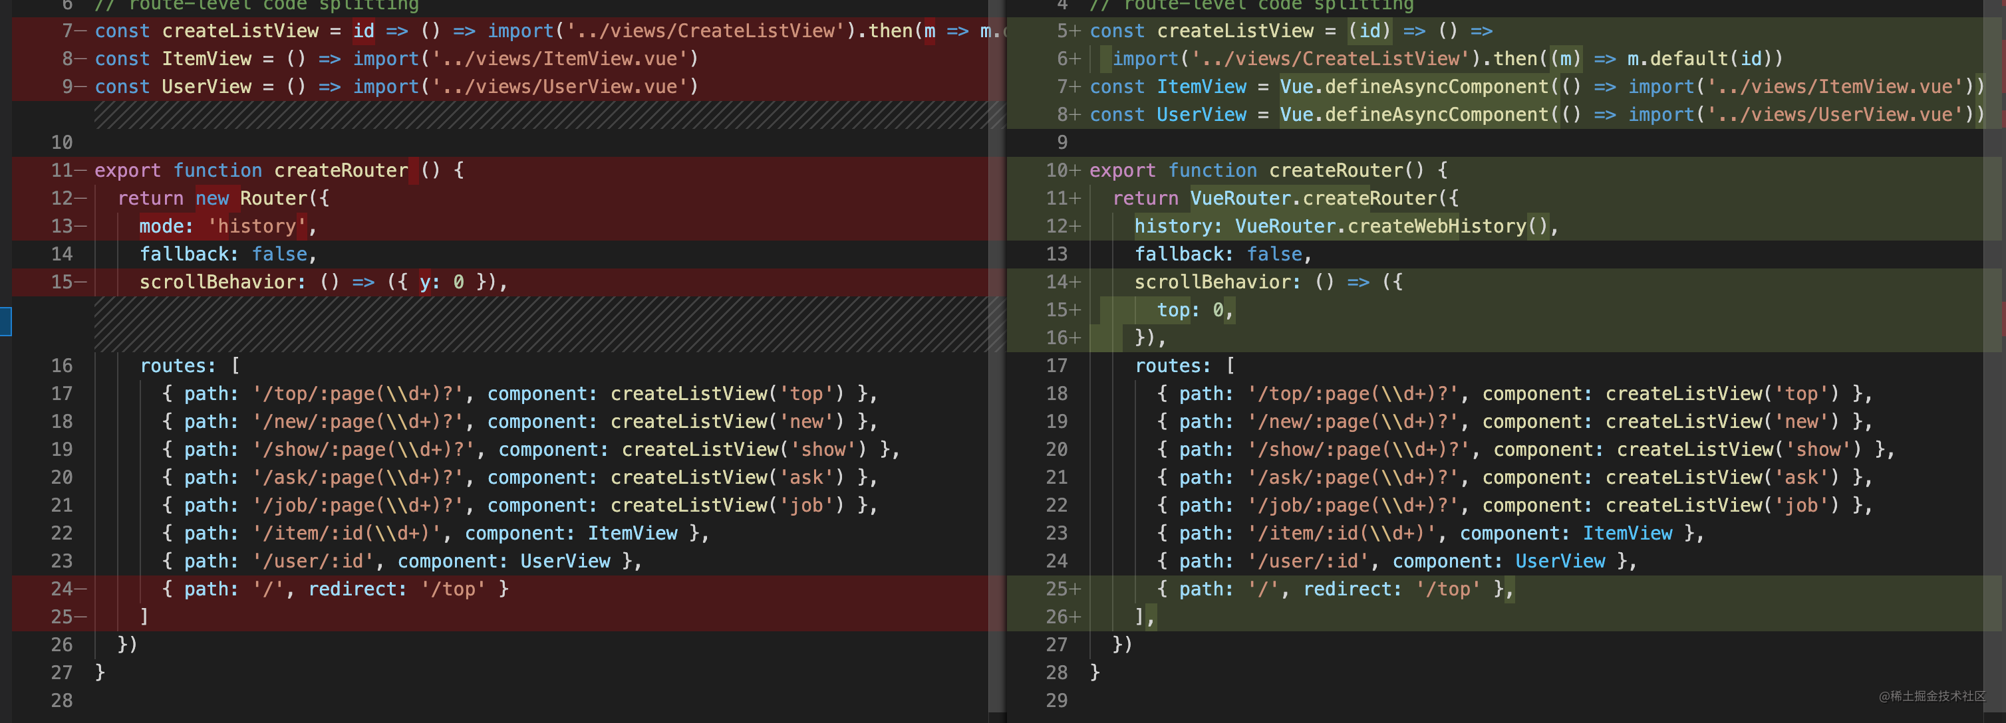The height and width of the screenshot is (723, 2006).
Task: Click plus indicator on added line 26
Action: tap(1075, 617)
